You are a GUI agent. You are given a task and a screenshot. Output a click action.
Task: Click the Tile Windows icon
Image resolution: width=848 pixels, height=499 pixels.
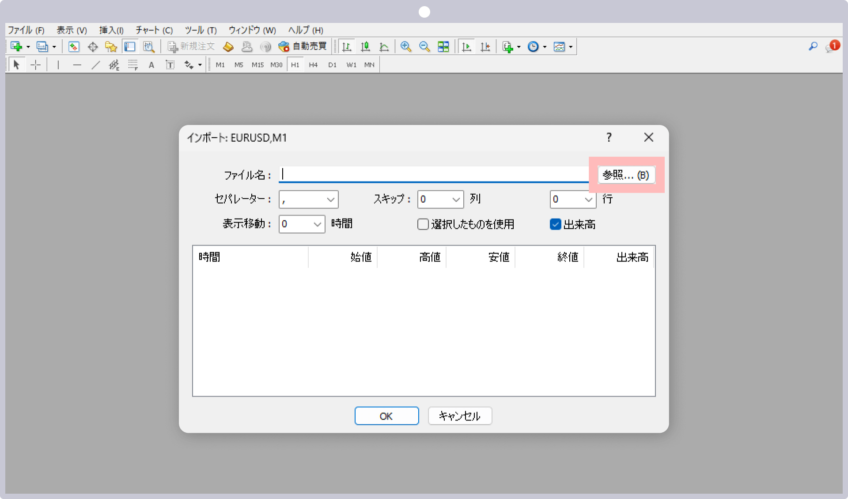click(443, 46)
